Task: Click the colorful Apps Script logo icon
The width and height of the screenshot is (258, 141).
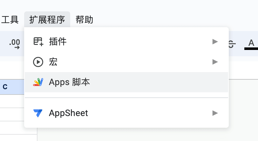Action: [38, 82]
